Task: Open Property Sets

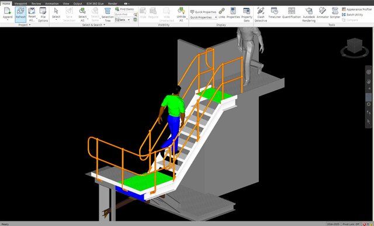Action: (x=247, y=15)
